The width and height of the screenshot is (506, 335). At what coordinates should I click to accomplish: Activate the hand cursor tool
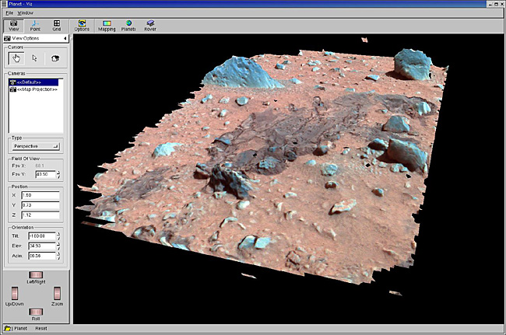(17, 58)
